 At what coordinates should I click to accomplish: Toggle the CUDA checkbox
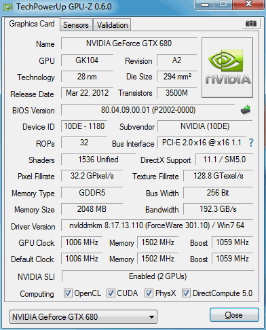(x=111, y=293)
